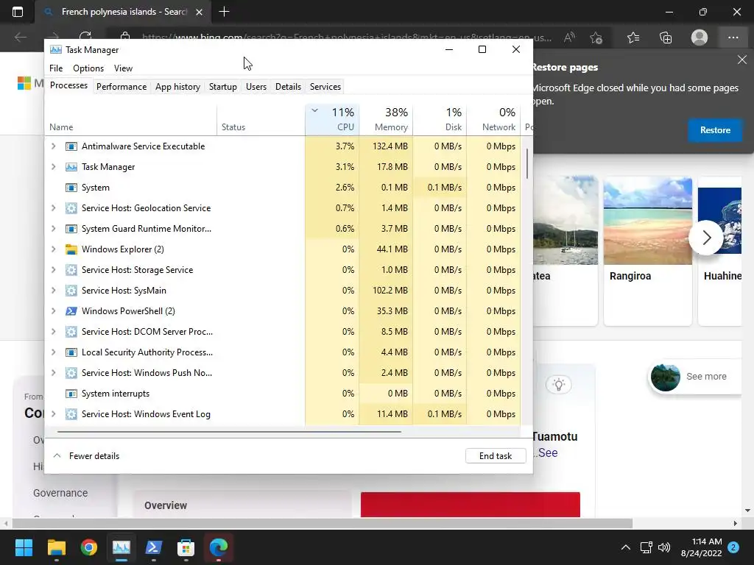Click the Antimalware Service Executable process icon

point(71,146)
